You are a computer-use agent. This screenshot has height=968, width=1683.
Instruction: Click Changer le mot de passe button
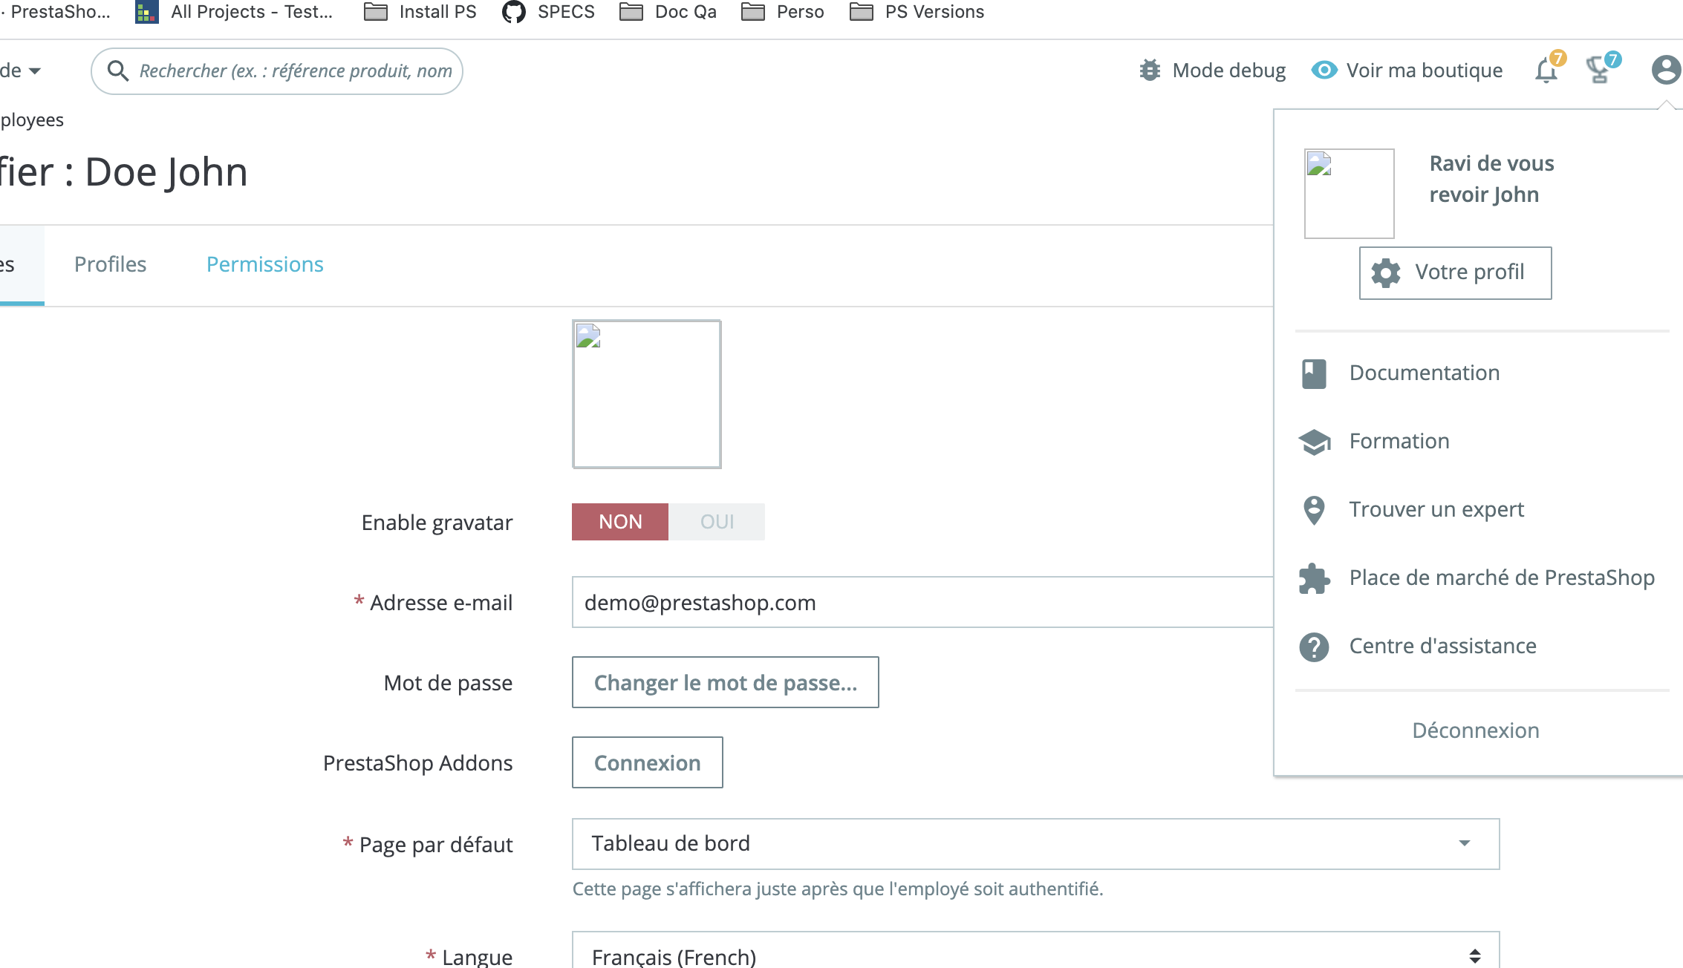coord(725,682)
